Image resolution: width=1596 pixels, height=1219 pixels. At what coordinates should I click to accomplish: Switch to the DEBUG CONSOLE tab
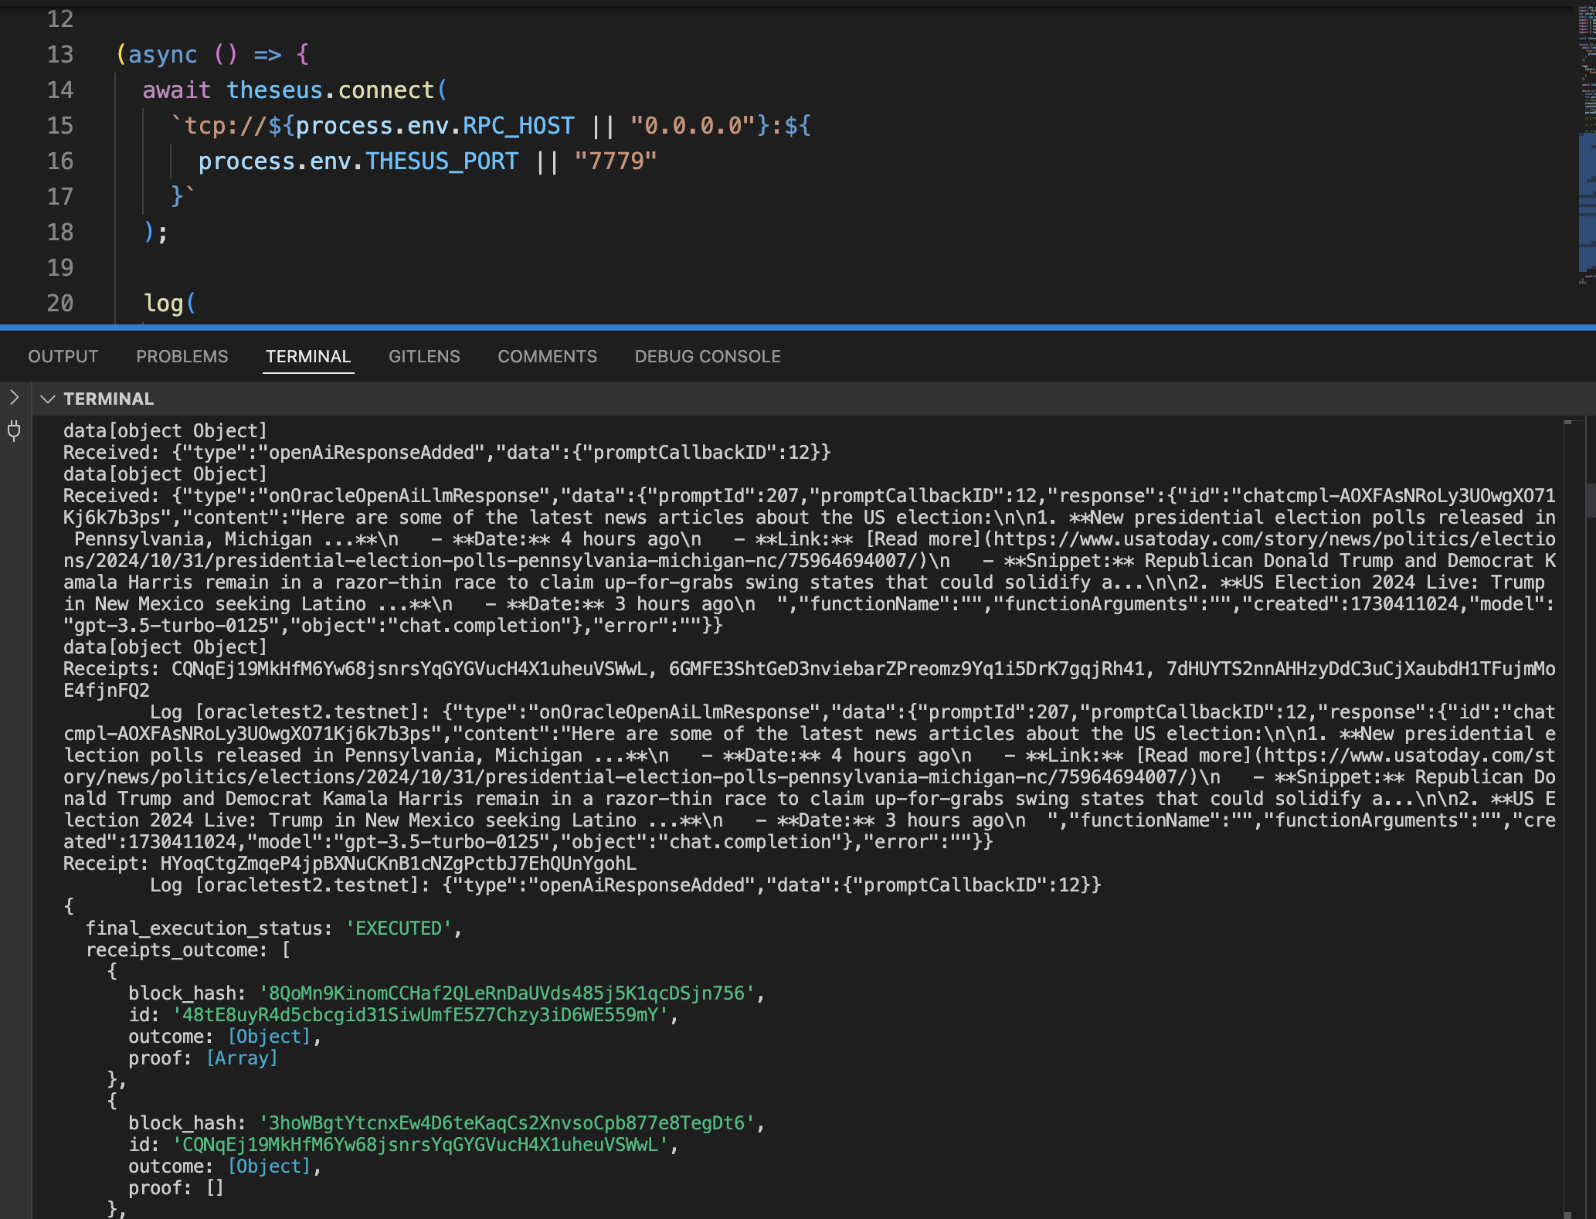click(x=708, y=356)
